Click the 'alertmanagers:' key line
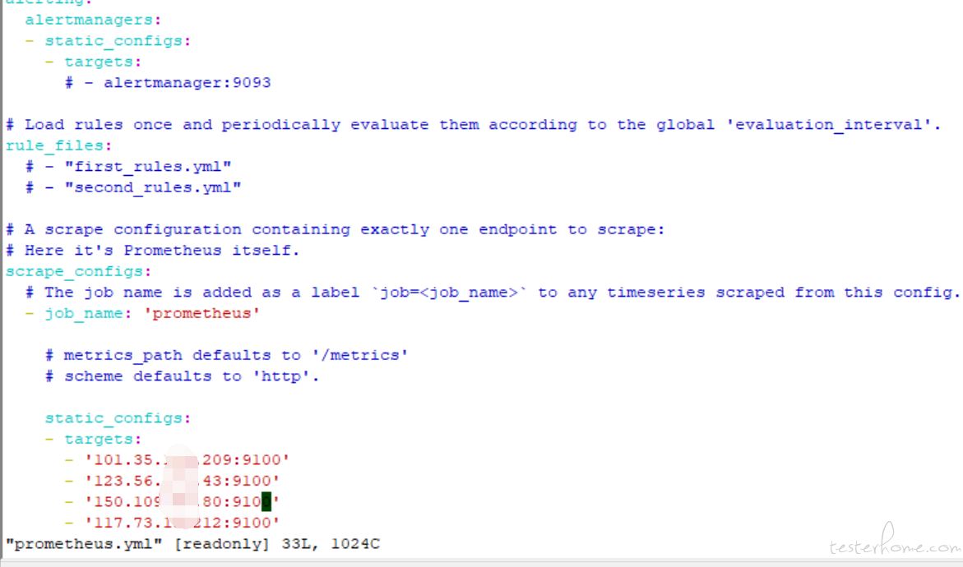 point(93,20)
